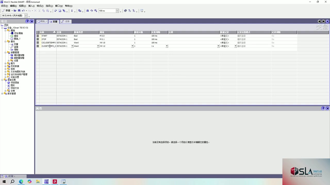Screen dimensions: 330x185
Task: Open the 窗口 (Window) menu
Action: pos(59,6)
